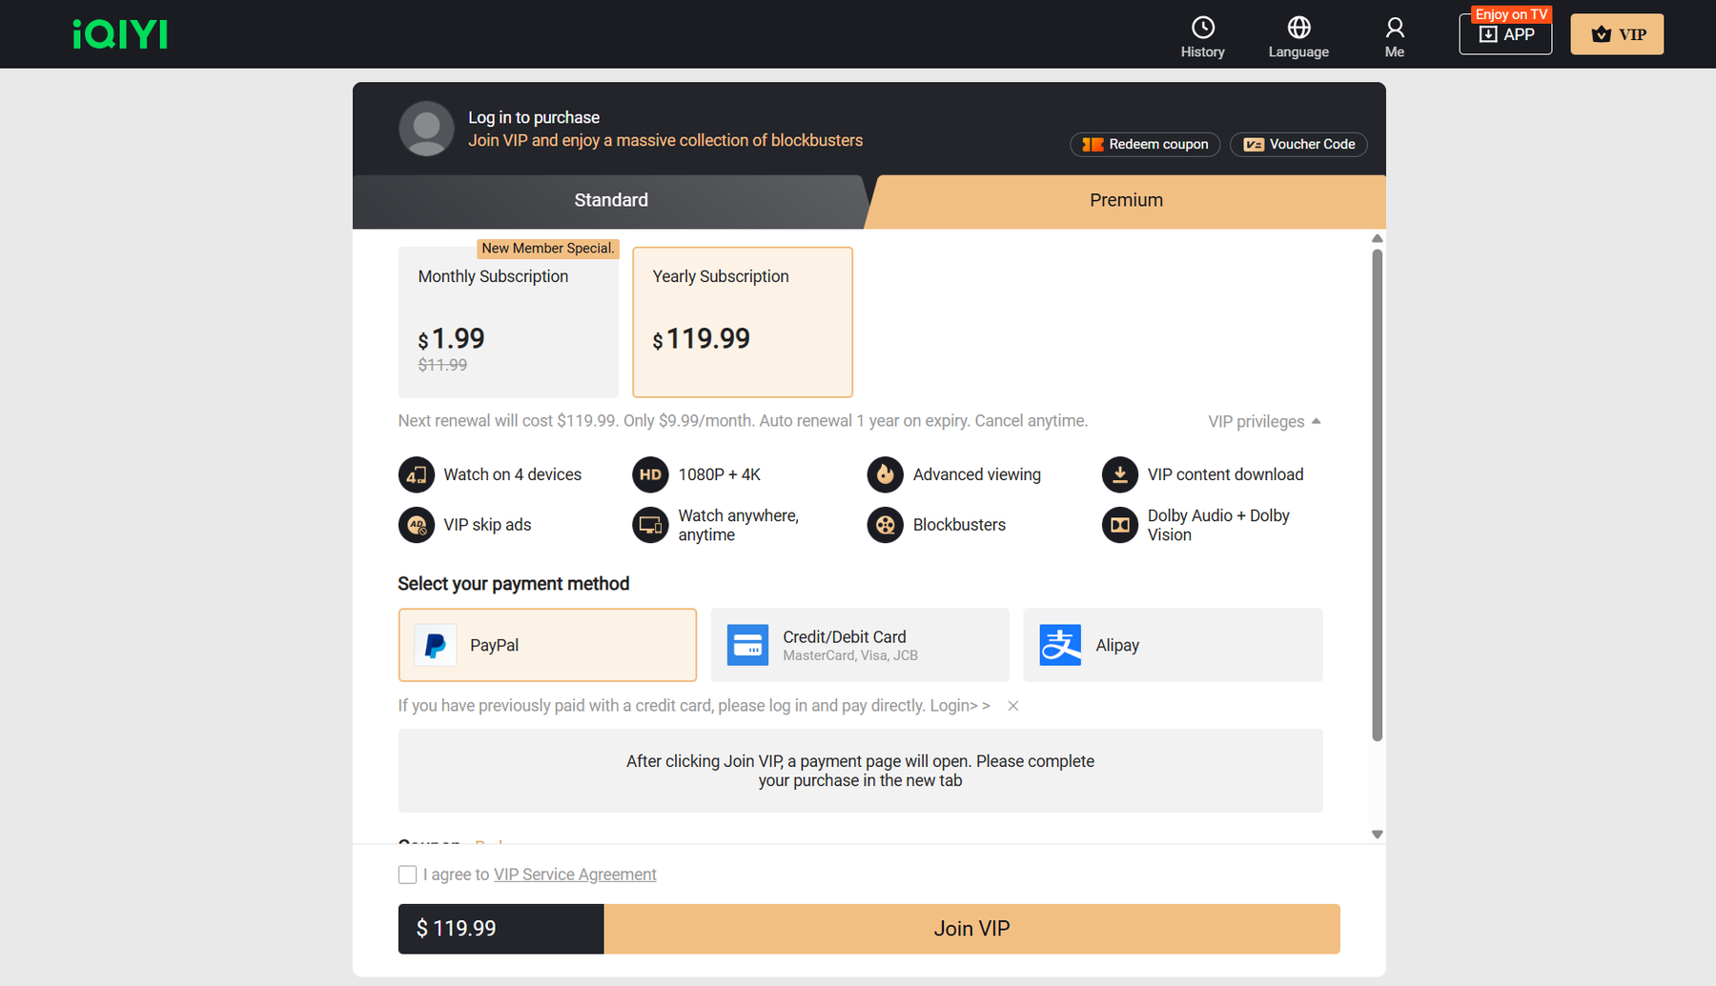
Task: Click the iQIYI logo
Action: point(120,34)
